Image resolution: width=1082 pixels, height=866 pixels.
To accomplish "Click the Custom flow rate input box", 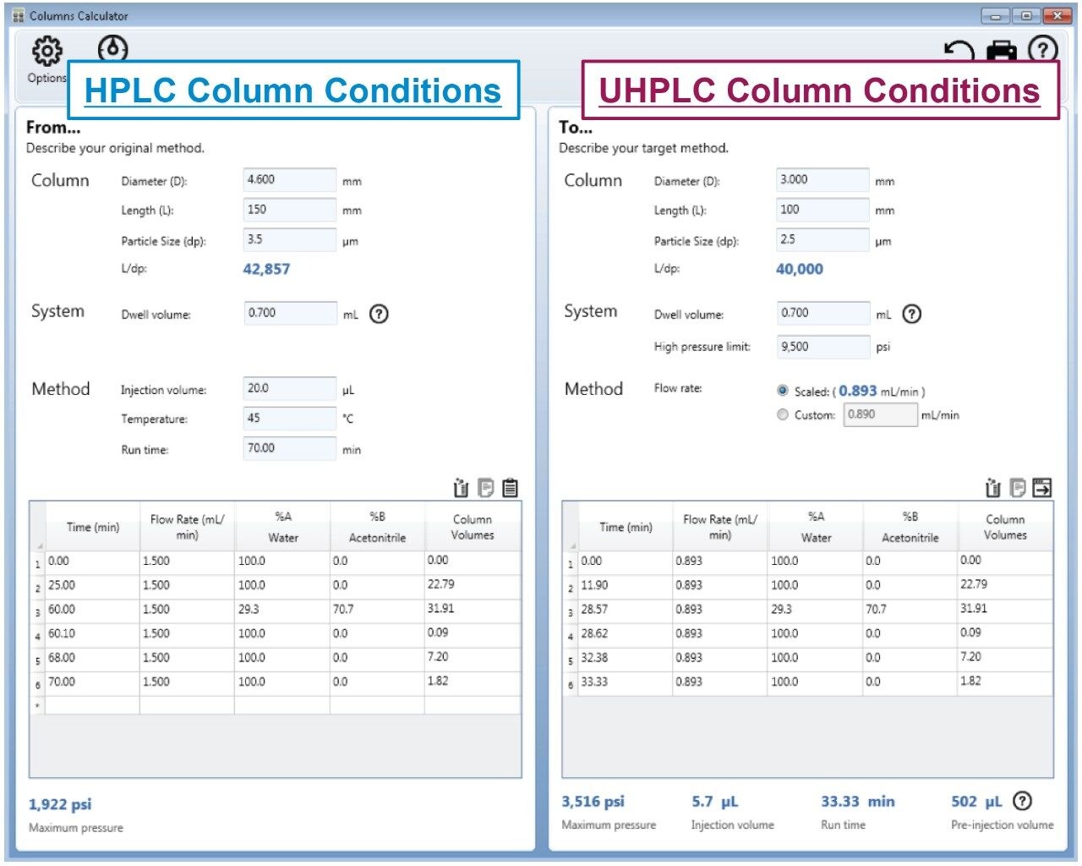I will [x=879, y=414].
